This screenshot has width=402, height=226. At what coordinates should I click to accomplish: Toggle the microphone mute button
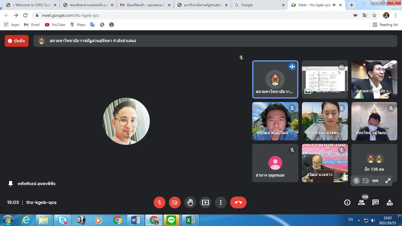160,202
